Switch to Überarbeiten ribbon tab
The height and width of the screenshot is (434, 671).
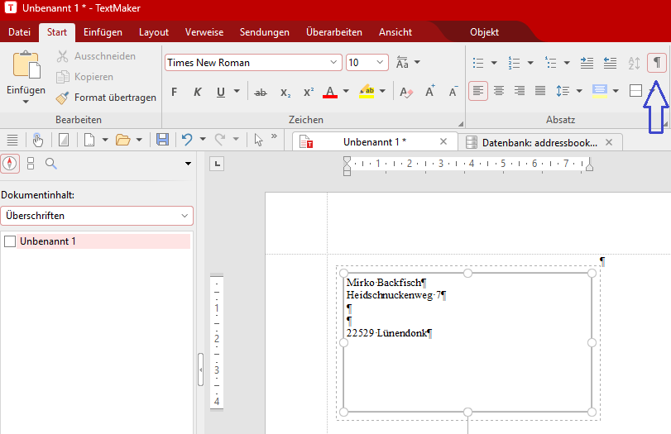coord(333,32)
